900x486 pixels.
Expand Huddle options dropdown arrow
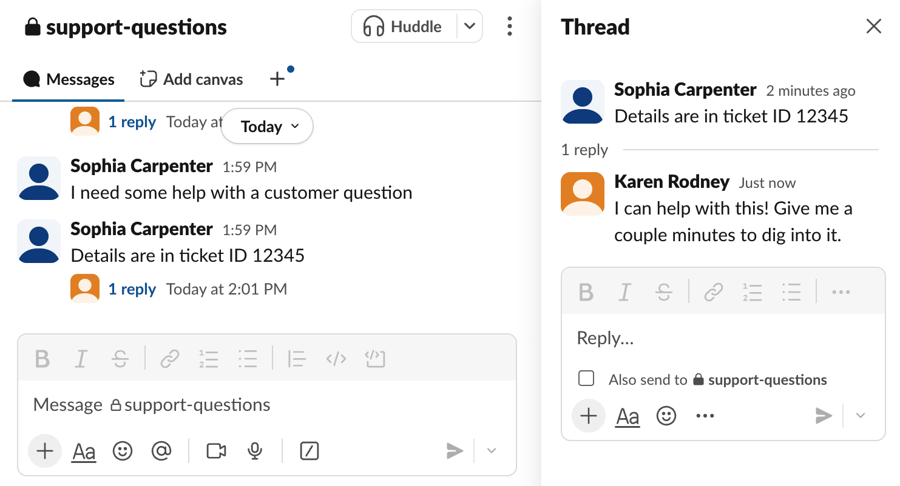(469, 27)
